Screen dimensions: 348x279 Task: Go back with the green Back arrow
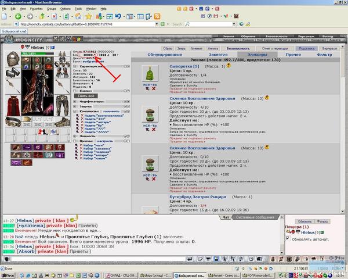click(18, 16)
